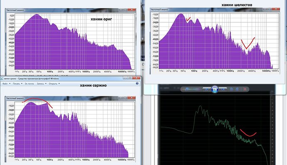Click the photo viewer title bar app icon
The image size is (287, 165).
(2, 79)
